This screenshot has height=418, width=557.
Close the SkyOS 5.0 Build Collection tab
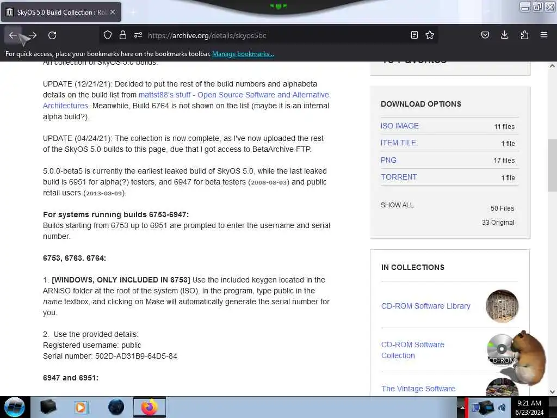[x=113, y=12]
